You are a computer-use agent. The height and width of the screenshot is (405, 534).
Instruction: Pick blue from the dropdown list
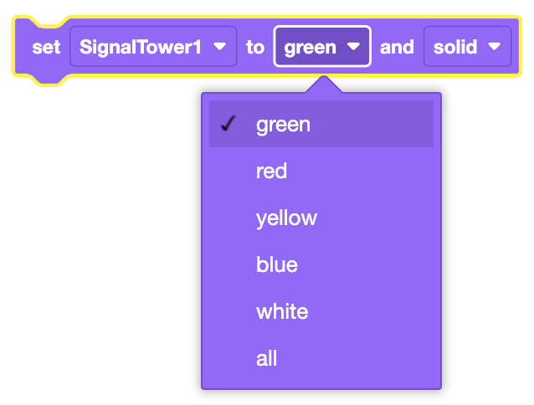(277, 265)
